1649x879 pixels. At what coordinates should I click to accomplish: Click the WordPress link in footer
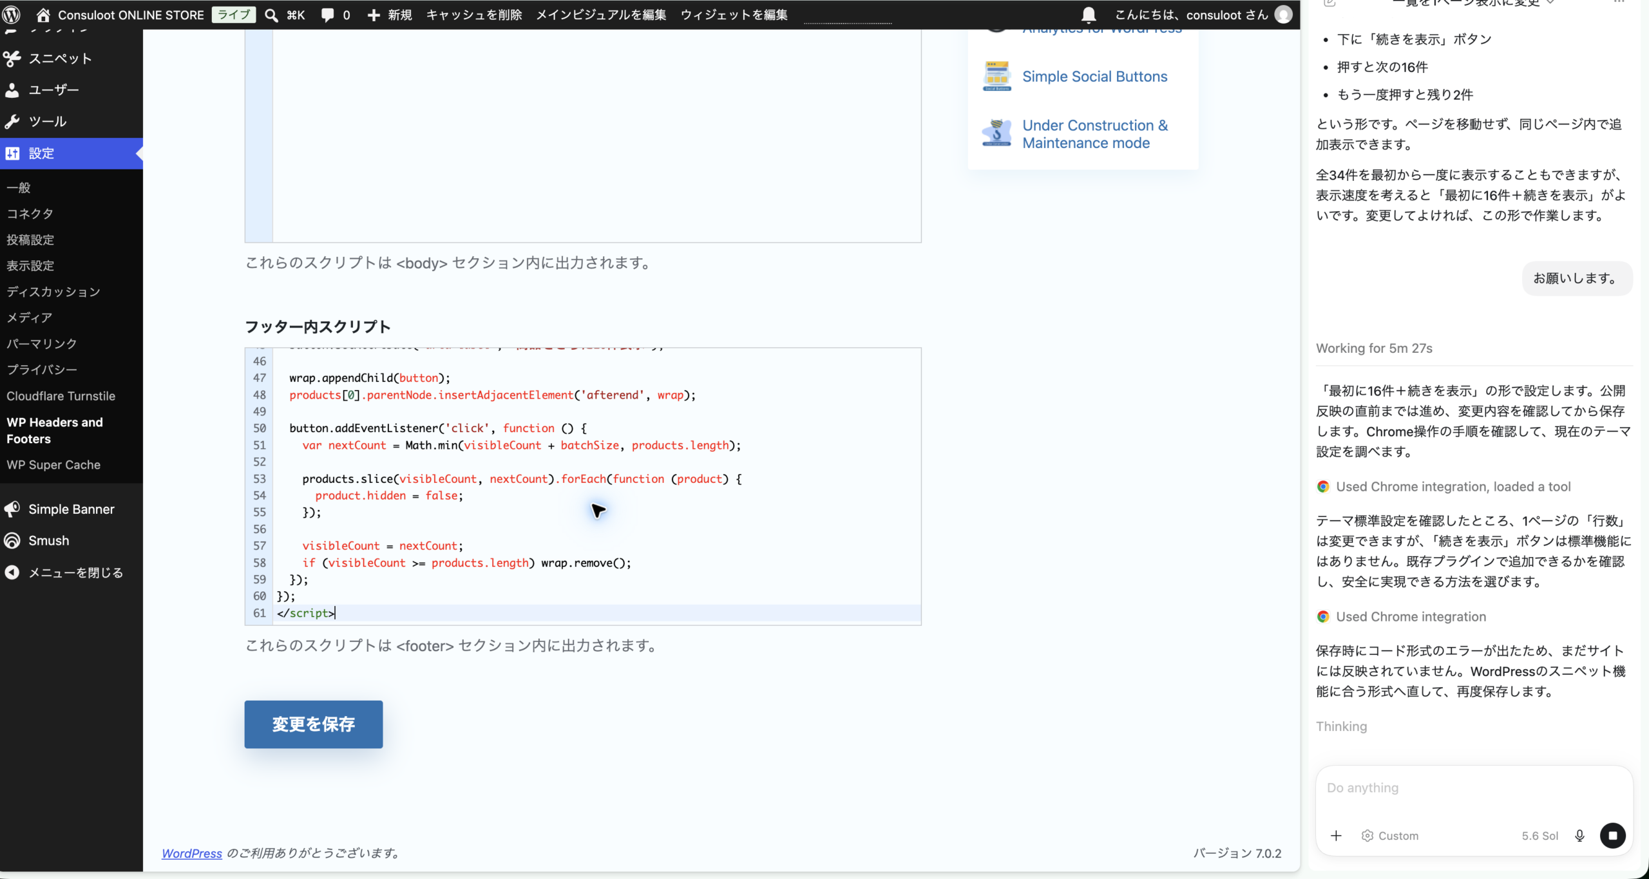tap(192, 853)
